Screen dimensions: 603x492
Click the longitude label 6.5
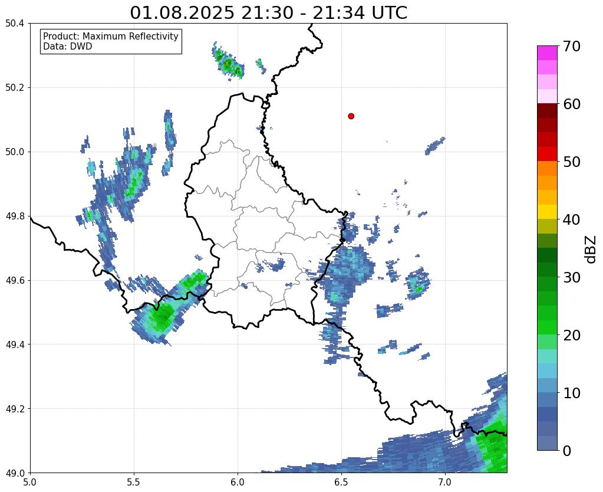click(341, 483)
